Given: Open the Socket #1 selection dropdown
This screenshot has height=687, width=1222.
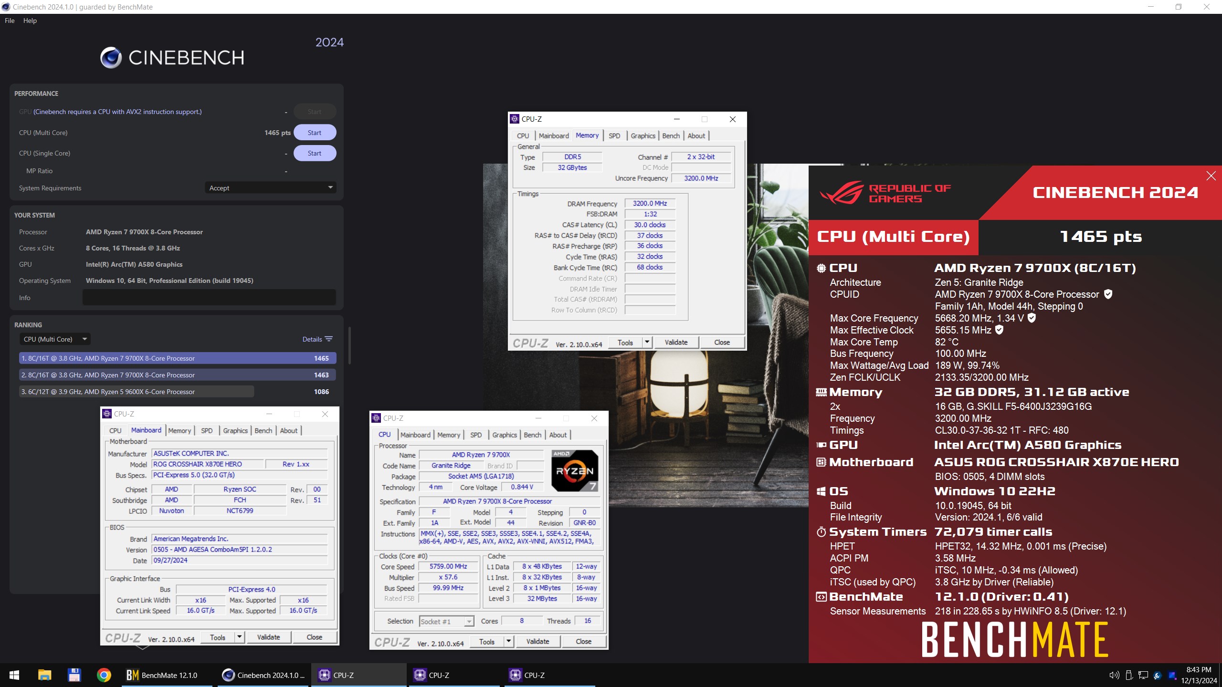Looking at the screenshot, I should 447,621.
